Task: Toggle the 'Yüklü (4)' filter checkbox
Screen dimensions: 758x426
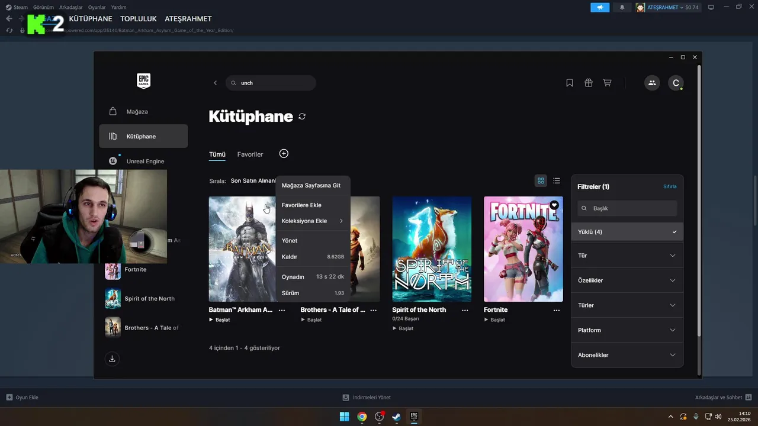Action: pos(627,232)
